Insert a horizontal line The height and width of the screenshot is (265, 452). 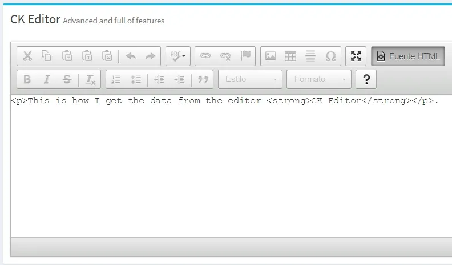pos(310,56)
